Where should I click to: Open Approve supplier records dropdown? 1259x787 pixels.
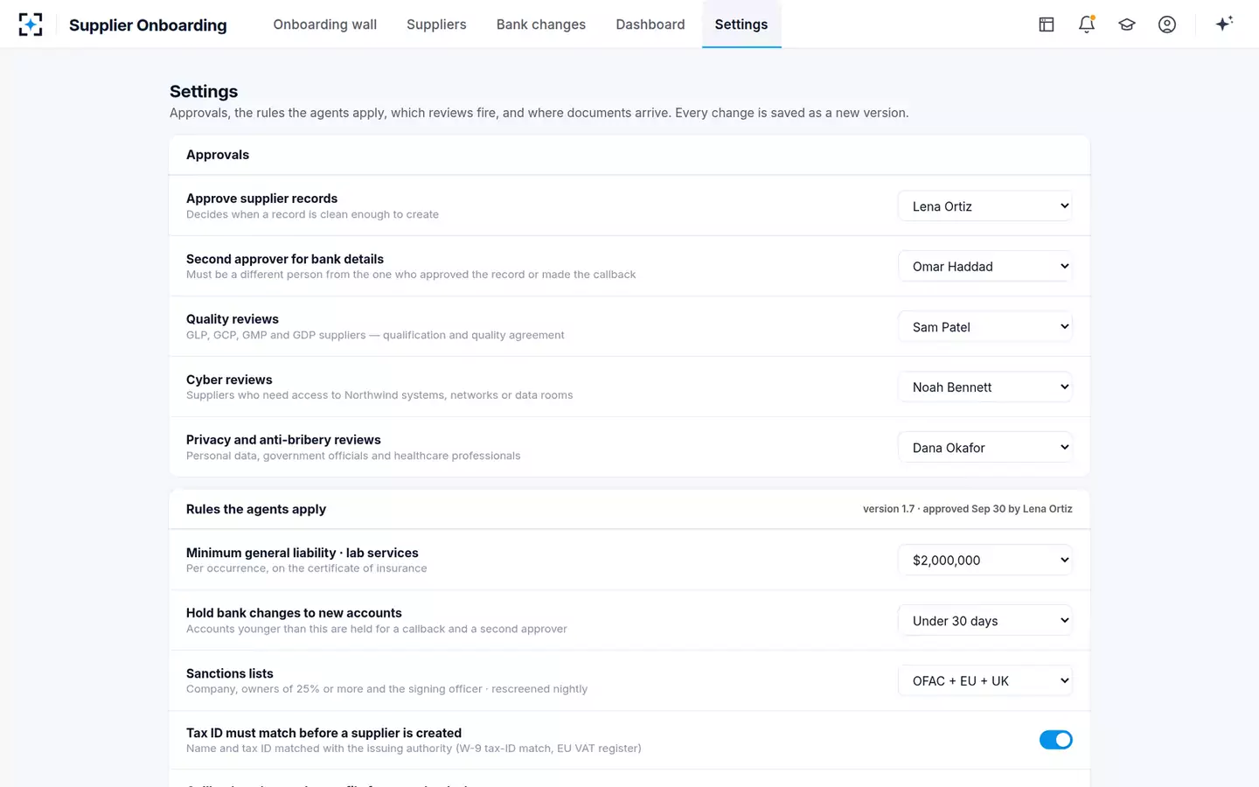point(985,206)
